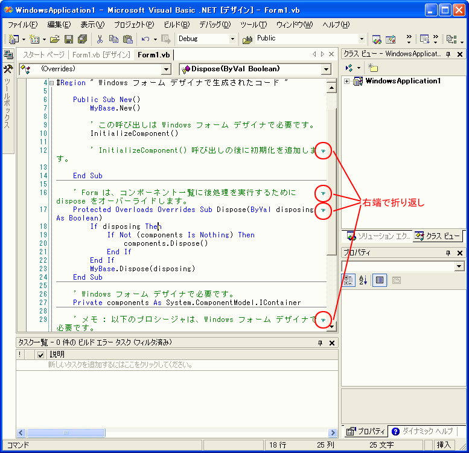The image size is (469, 453).
Task: Click the Properties list view button
Action: pyautogui.click(x=380, y=280)
